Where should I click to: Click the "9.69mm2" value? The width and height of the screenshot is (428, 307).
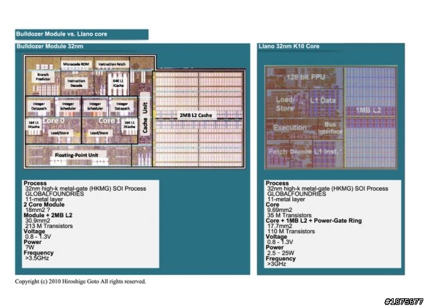click(x=280, y=210)
